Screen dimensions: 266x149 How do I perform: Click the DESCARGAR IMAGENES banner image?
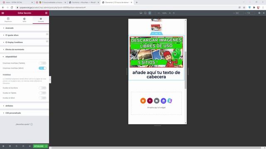click(156, 52)
